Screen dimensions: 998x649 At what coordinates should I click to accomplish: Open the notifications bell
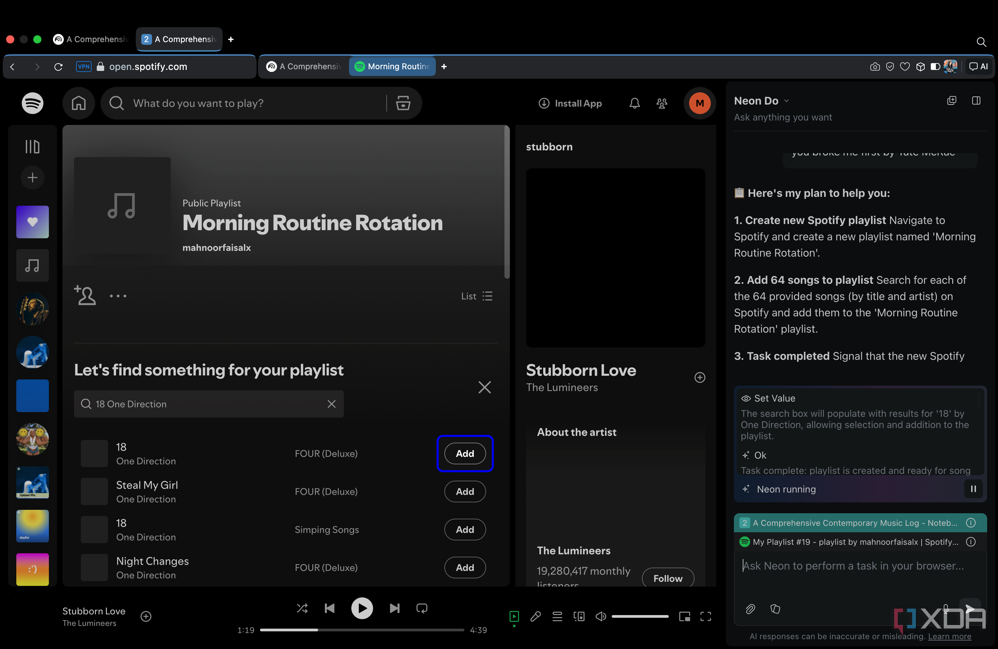coord(634,103)
